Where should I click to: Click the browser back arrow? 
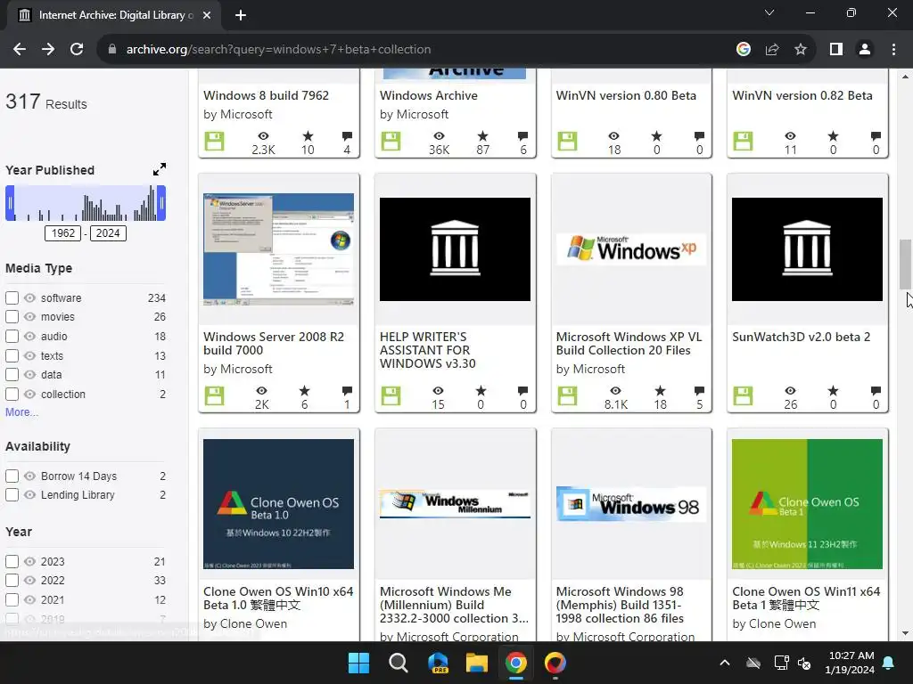tap(20, 50)
